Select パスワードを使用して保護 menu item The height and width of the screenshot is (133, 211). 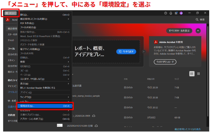coord(45,45)
